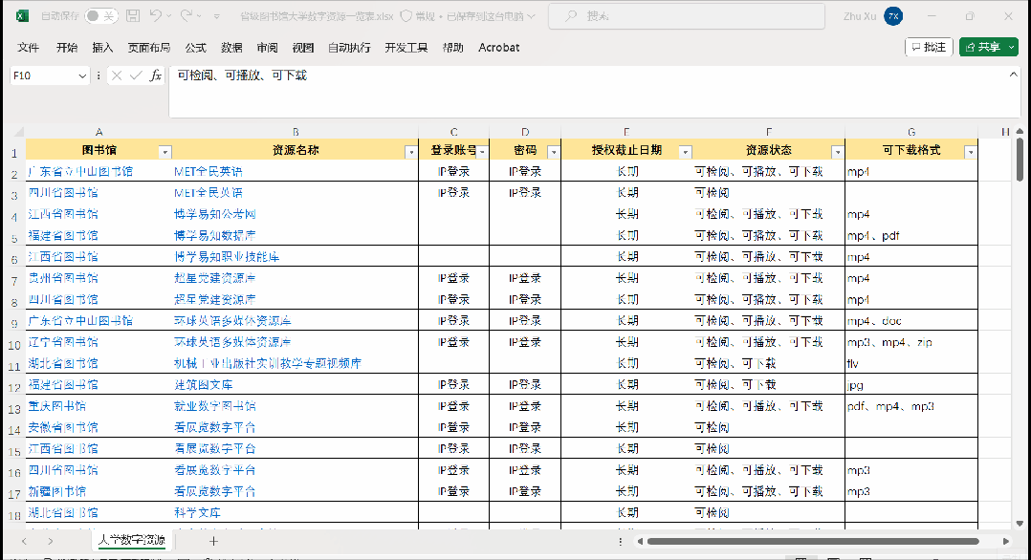Select row 10 header

pos(13,344)
